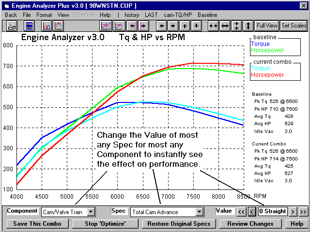Click the plain line graph icon
Image resolution: width=310 pixels, height=232 pixels.
click(119, 26)
